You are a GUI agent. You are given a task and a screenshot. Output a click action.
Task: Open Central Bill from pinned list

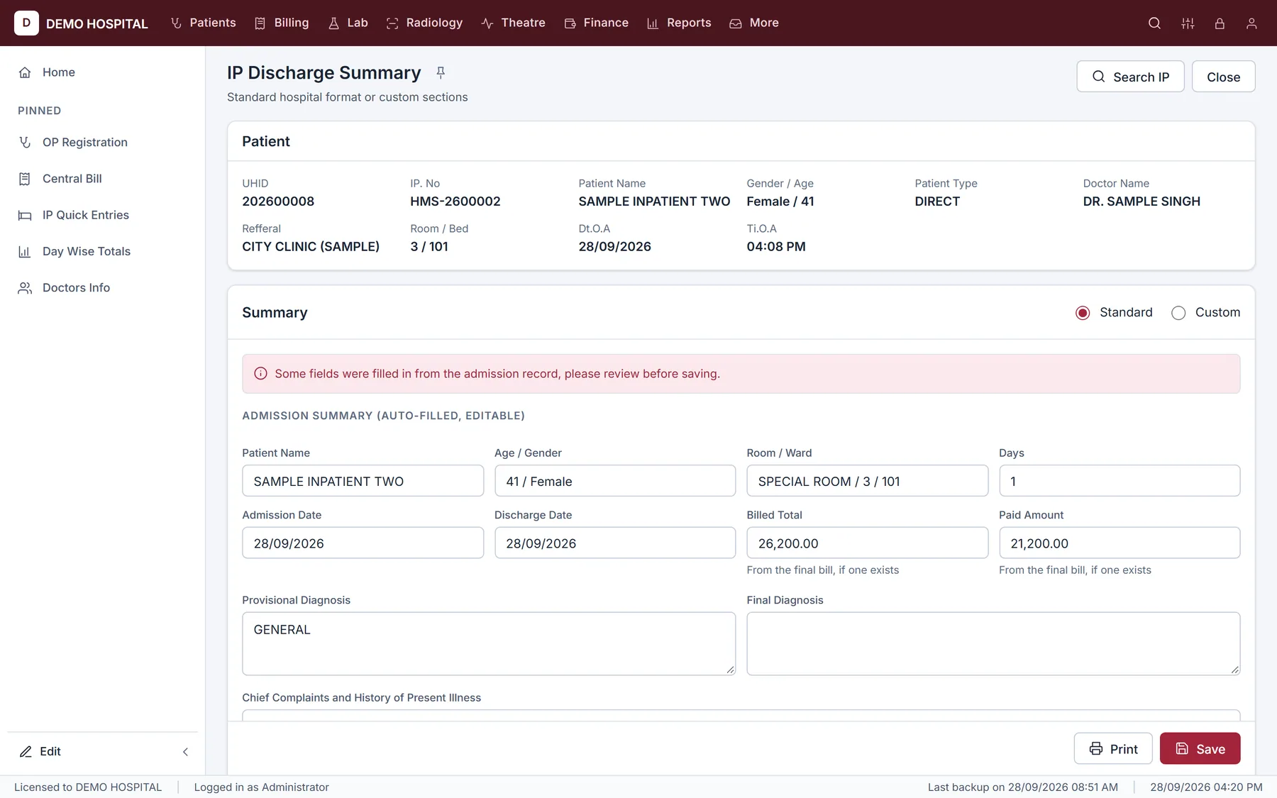tap(103, 179)
